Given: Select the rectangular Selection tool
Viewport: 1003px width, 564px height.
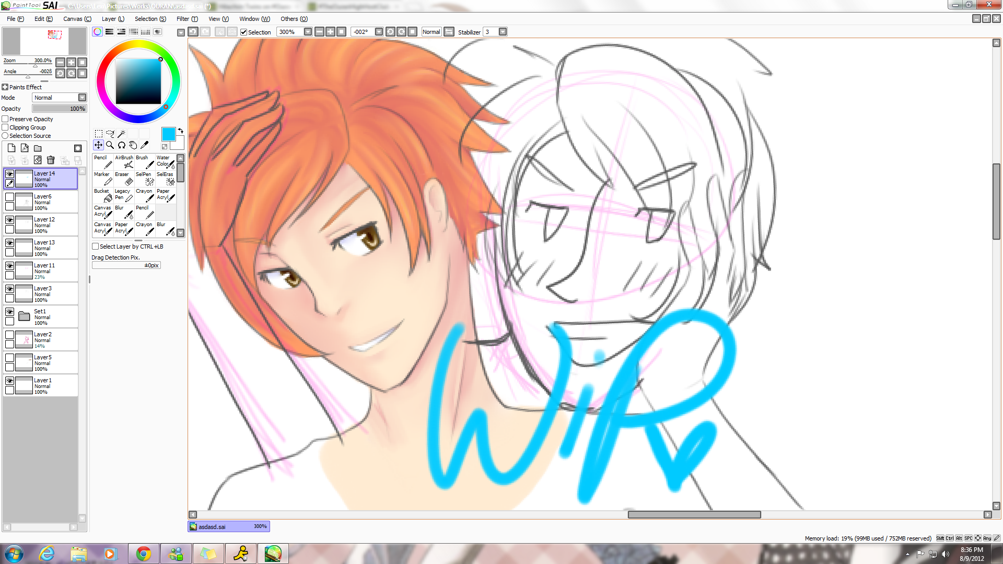Looking at the screenshot, I should pos(98,134).
